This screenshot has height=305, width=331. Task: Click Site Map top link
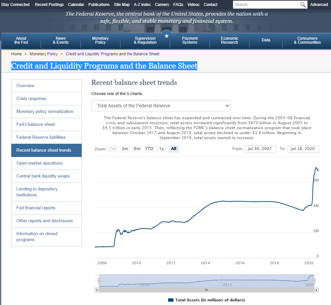[x=122, y=5]
